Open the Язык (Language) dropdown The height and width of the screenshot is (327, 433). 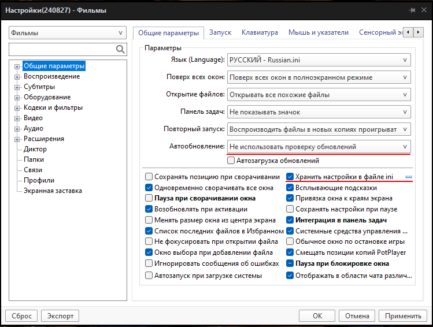pyautogui.click(x=319, y=60)
